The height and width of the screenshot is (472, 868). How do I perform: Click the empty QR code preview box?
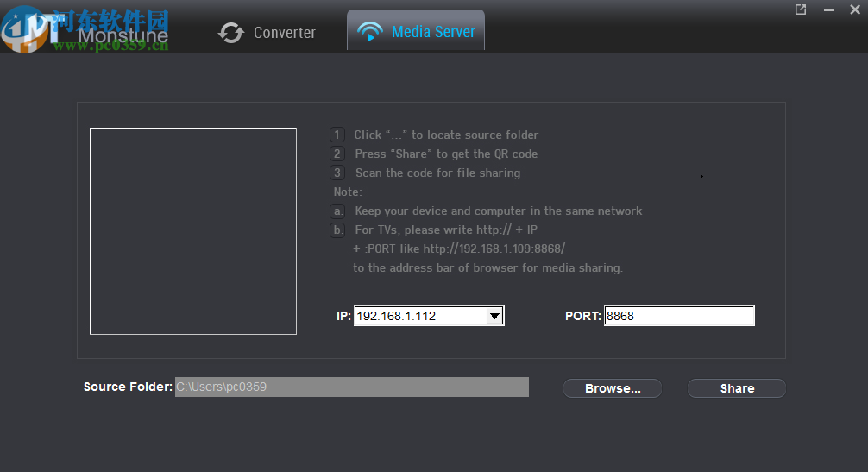coord(193,231)
